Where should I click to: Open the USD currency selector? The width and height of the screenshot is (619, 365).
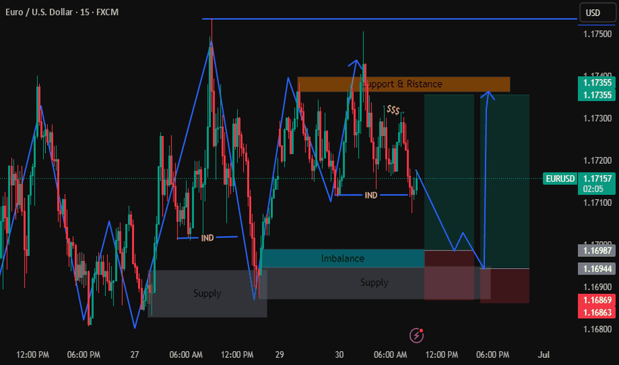coord(596,13)
